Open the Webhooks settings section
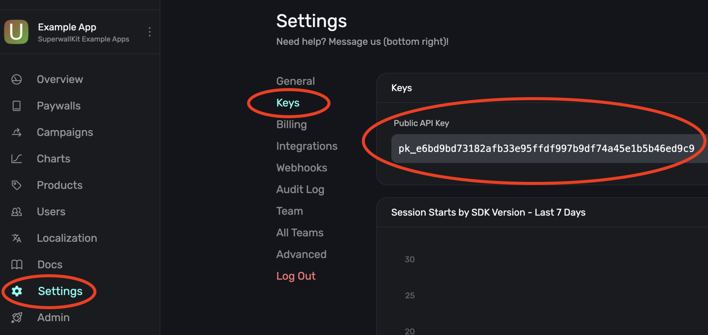Viewport: 708px width, 335px height. coord(302,167)
